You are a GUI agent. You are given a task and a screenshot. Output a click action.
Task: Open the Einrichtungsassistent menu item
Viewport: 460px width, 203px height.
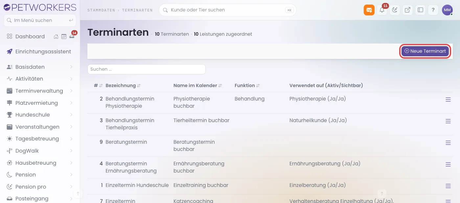pyautogui.click(x=43, y=51)
